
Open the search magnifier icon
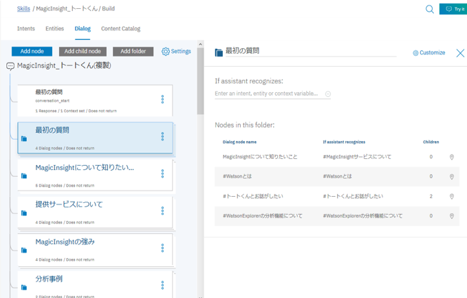pos(429,9)
